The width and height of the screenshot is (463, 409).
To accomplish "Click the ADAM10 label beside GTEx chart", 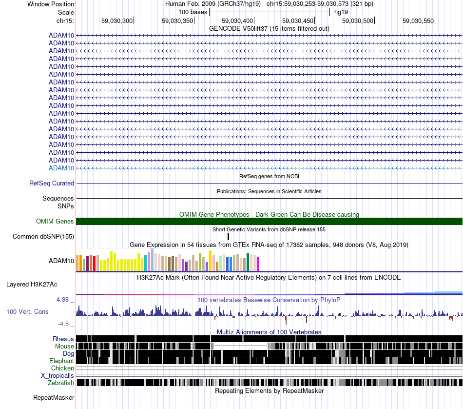I will coord(61,261).
